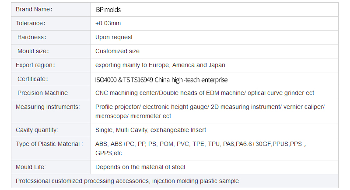Click the Precision Machine label
This screenshot has height=190, width=350.
click(42, 93)
